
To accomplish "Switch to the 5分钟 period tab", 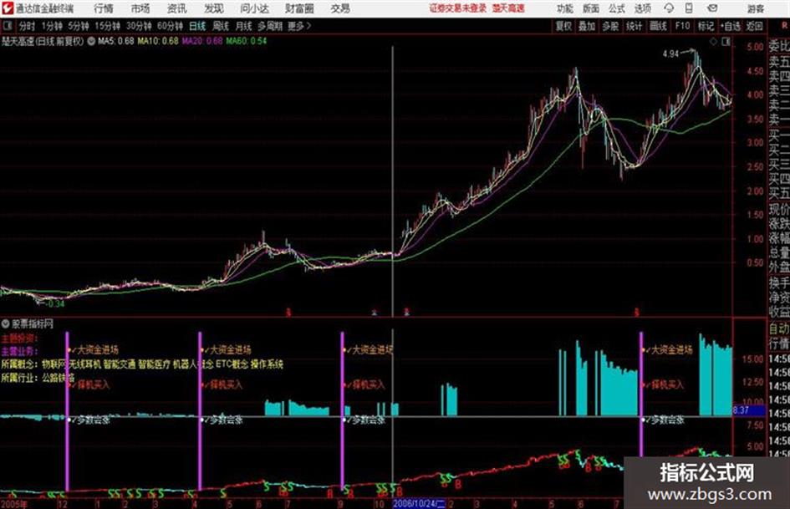I will pyautogui.click(x=78, y=26).
